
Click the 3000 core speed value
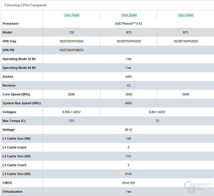pyautogui.click(x=129, y=94)
